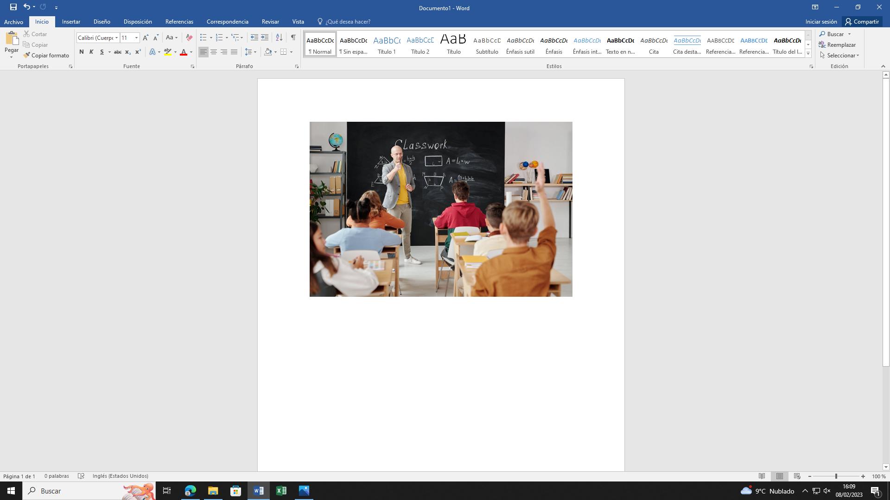Toggle italic formatting (K)
The height and width of the screenshot is (500, 890).
(x=91, y=52)
